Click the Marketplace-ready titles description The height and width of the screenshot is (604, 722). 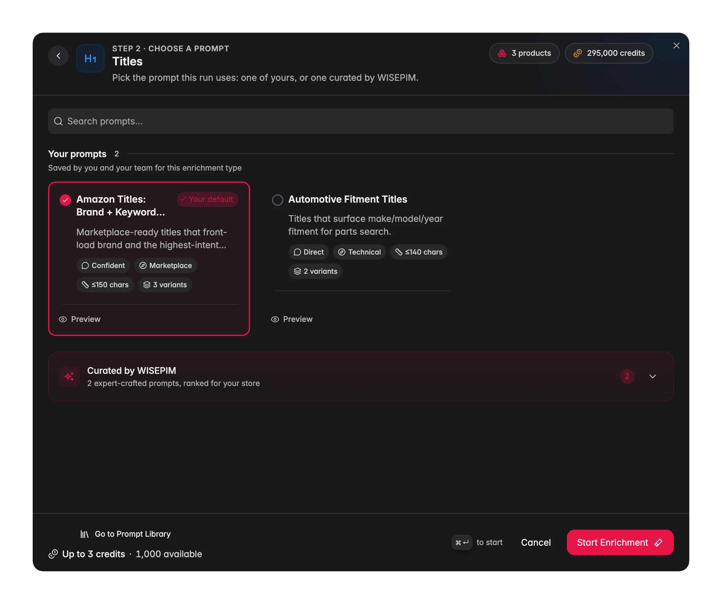(152, 239)
